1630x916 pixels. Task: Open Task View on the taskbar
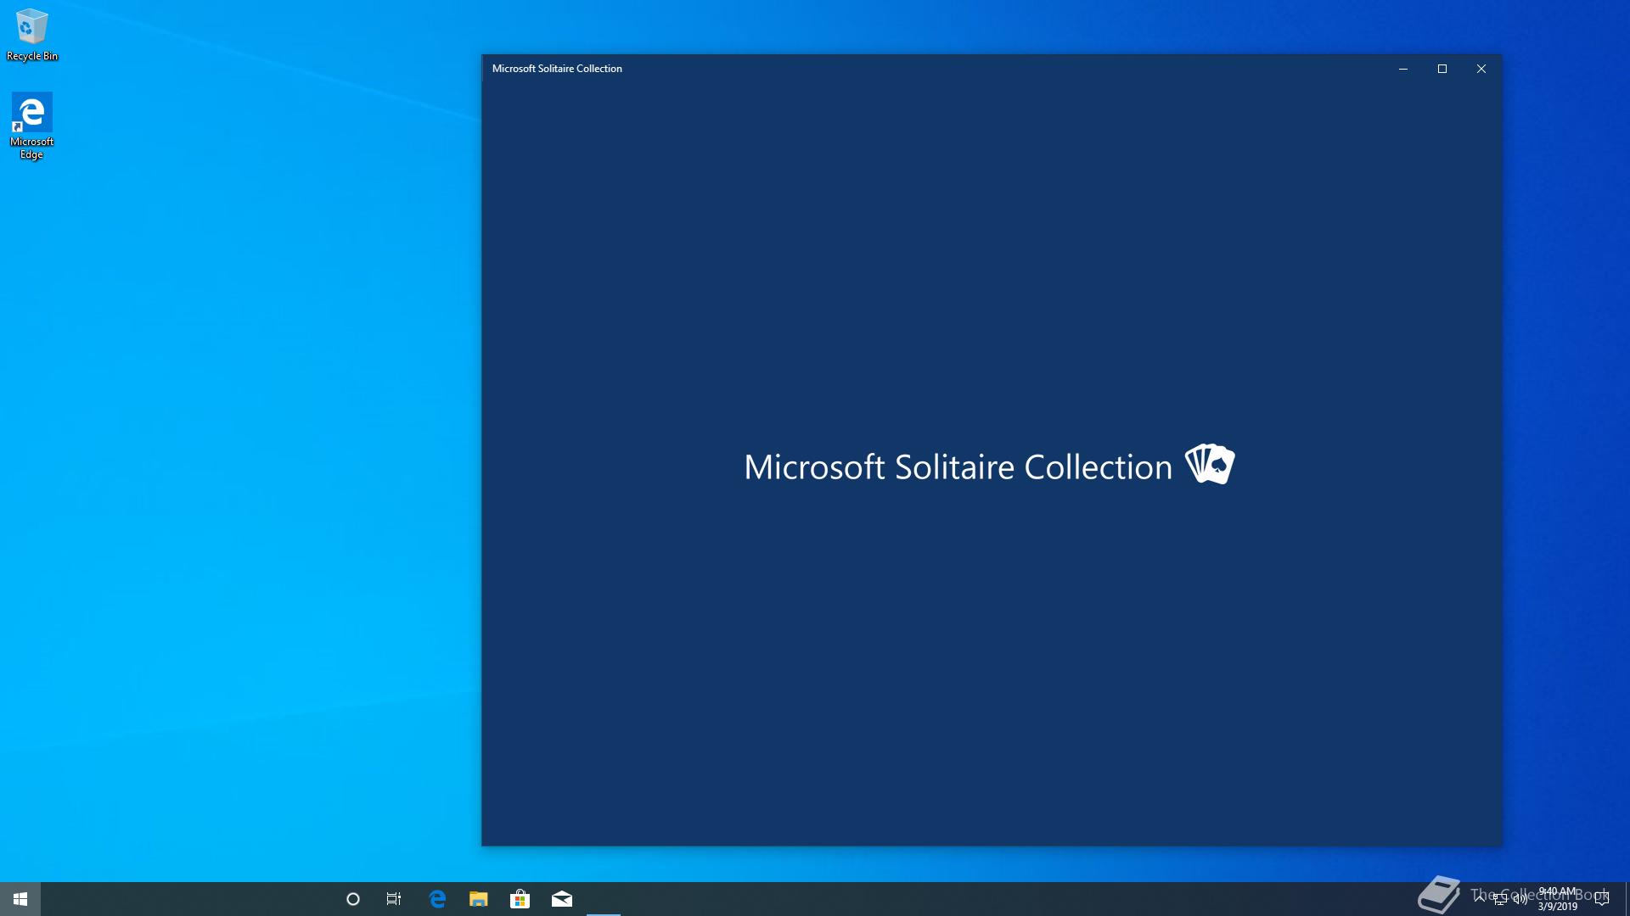[394, 899]
